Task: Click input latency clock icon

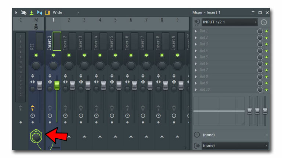Action: point(264,22)
